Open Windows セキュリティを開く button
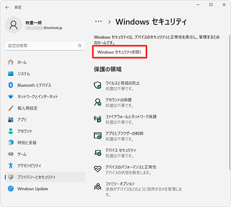 tap(120, 52)
